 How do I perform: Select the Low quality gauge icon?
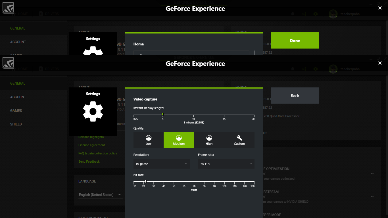149,138
